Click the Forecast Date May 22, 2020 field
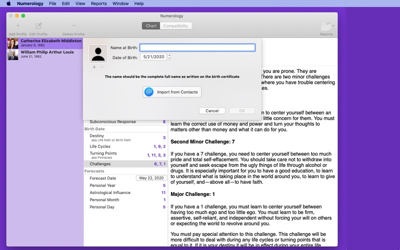Image resolution: width=400 pixels, height=250 pixels. (151, 178)
